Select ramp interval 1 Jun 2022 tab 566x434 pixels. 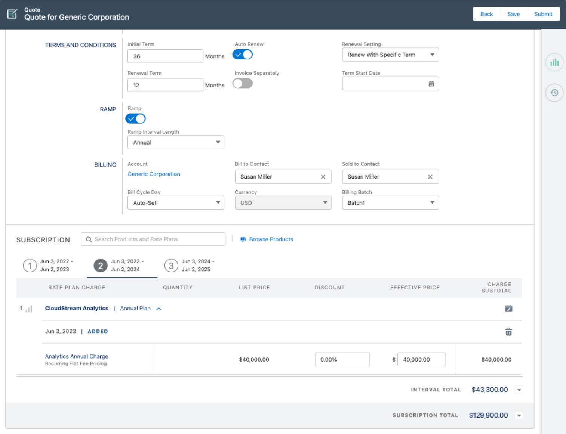coord(51,266)
